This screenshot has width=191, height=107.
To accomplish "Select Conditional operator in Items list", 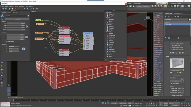I will (111, 35).
